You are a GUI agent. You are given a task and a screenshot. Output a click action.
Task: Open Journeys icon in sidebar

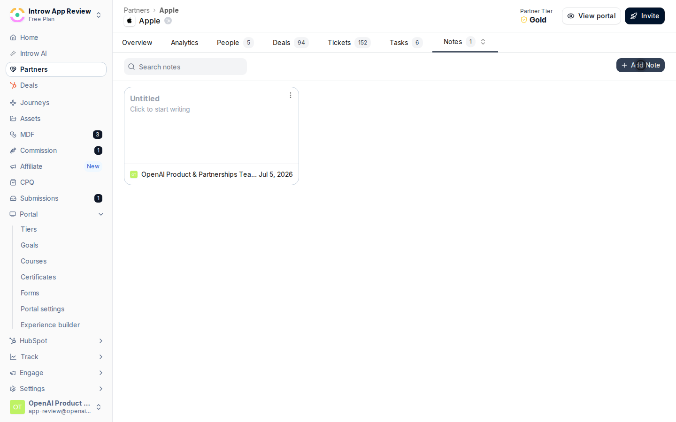pos(13,103)
